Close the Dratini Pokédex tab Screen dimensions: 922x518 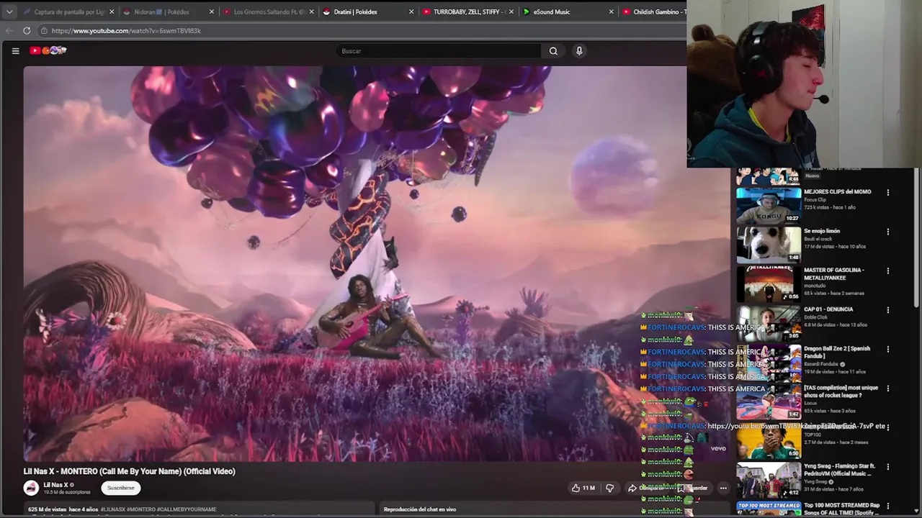pos(411,12)
